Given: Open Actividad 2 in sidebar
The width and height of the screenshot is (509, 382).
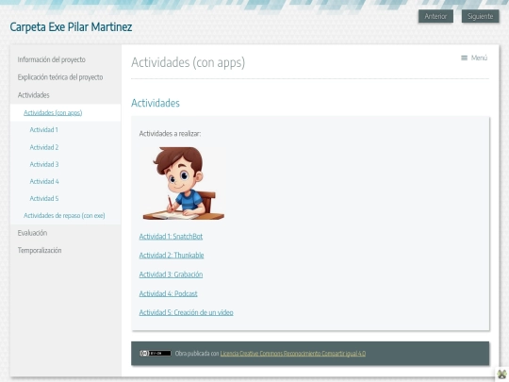Looking at the screenshot, I should coord(44,147).
